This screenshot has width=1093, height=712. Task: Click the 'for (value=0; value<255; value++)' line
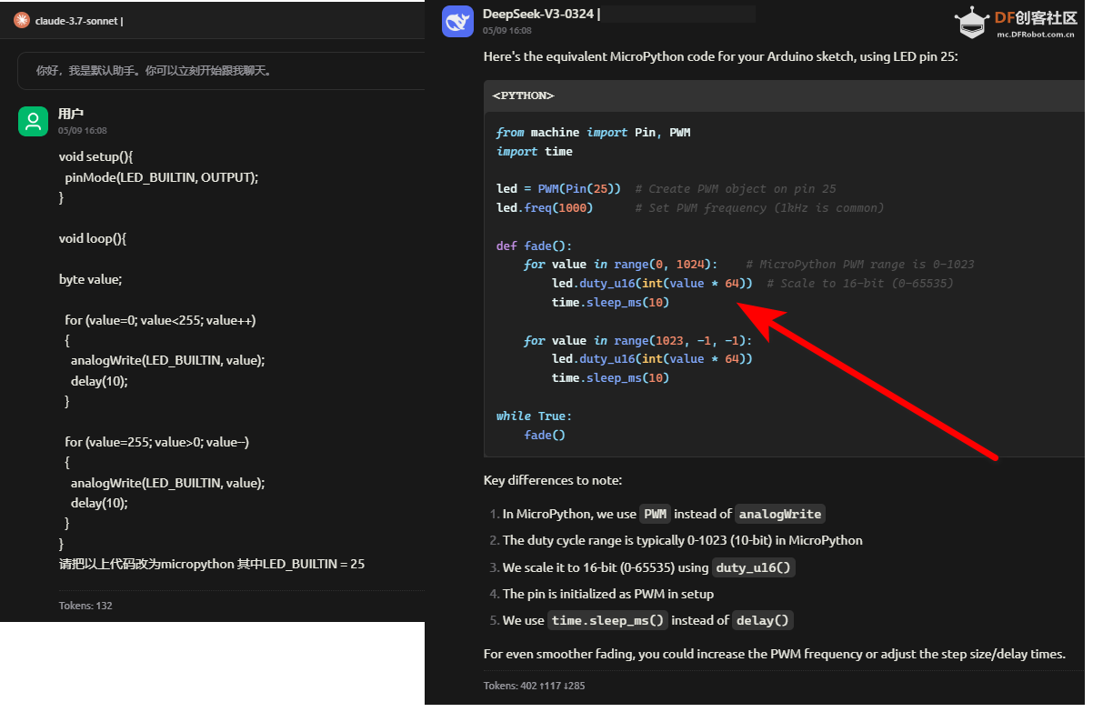pyautogui.click(x=160, y=320)
